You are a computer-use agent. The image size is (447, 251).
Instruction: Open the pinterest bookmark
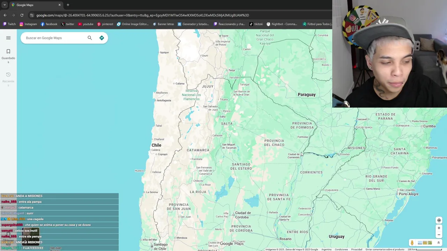pyautogui.click(x=105, y=24)
